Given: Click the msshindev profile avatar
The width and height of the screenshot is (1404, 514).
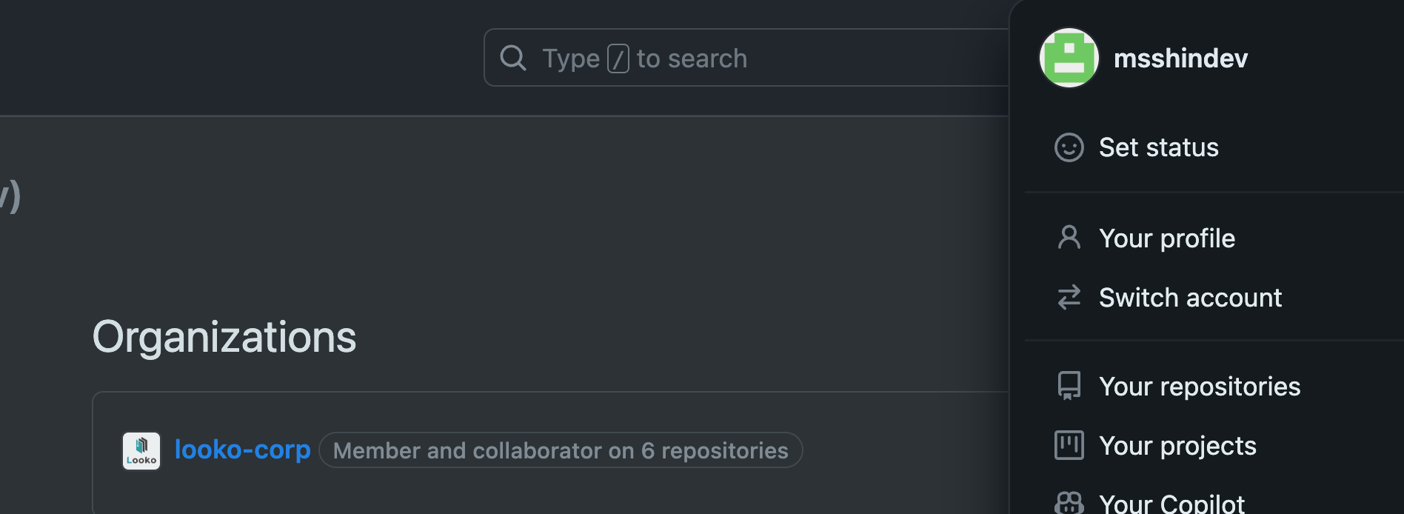Looking at the screenshot, I should pyautogui.click(x=1069, y=58).
